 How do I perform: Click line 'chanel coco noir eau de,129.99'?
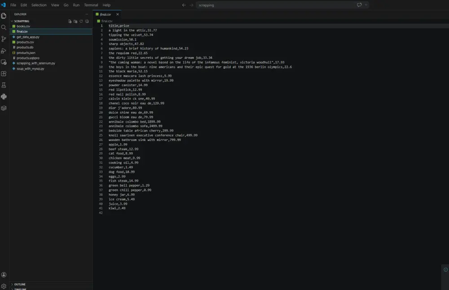[x=136, y=103]
